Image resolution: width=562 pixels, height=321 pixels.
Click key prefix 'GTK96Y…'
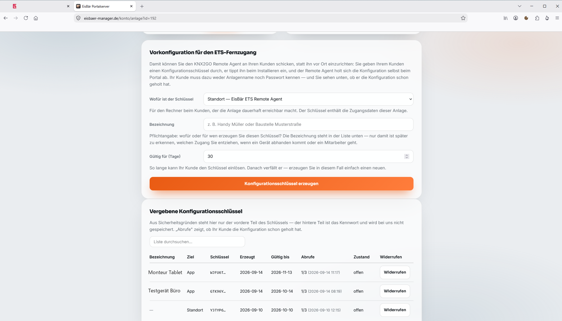tap(218, 292)
